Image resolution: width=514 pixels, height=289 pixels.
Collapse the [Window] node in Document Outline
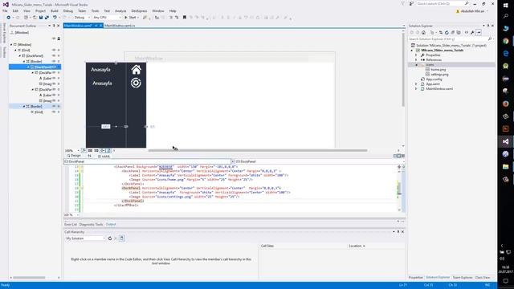[x=11, y=44]
